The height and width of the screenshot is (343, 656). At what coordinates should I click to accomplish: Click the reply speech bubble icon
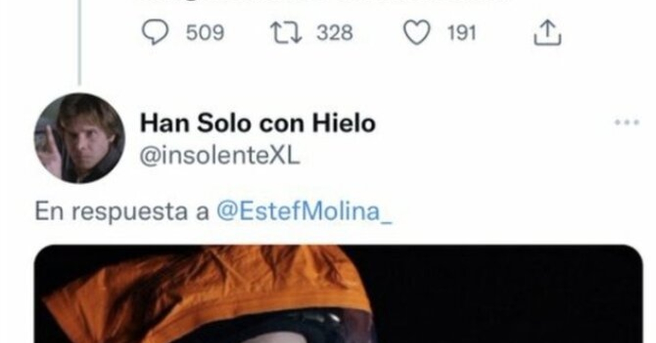(155, 33)
